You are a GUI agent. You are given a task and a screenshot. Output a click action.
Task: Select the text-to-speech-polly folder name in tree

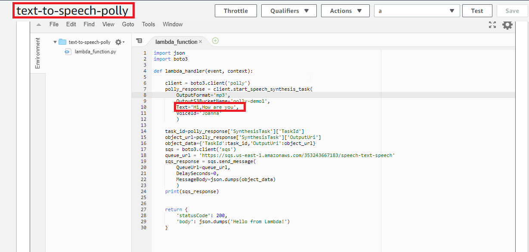click(x=90, y=42)
